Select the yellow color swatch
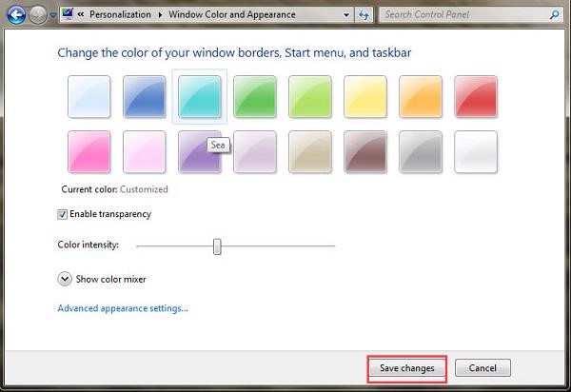Screen dimensions: 571x392 pos(365,96)
